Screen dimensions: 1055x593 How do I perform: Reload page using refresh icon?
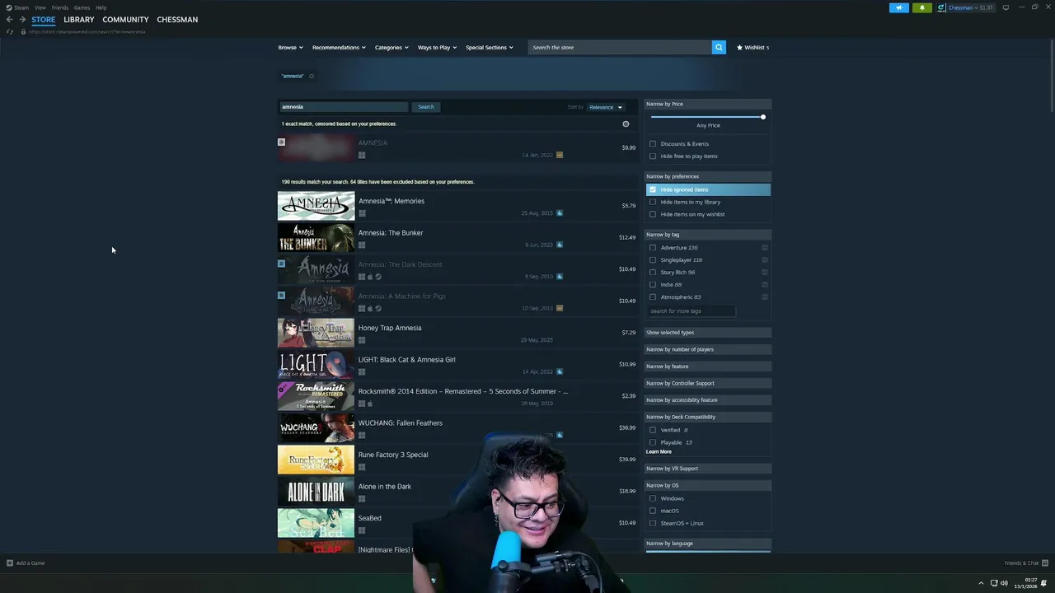tap(10, 31)
